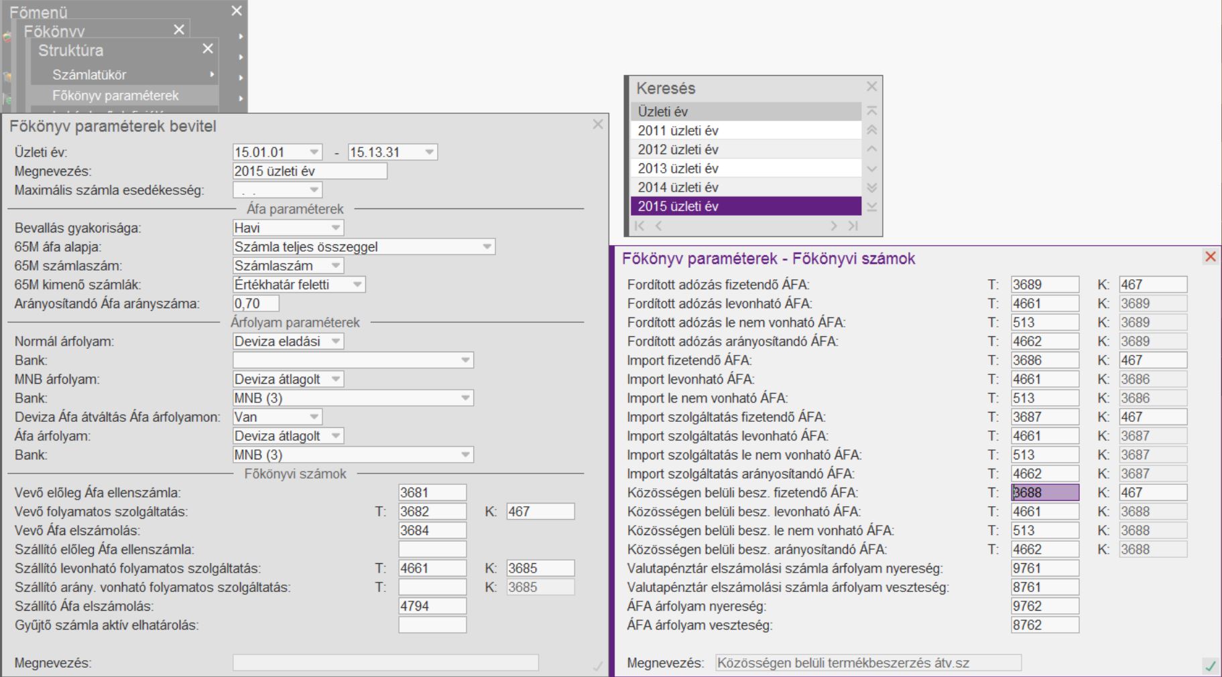1222x677 pixels.
Task: Click ÁFA árfolyam nyereség account field
Action: [x=1044, y=607]
